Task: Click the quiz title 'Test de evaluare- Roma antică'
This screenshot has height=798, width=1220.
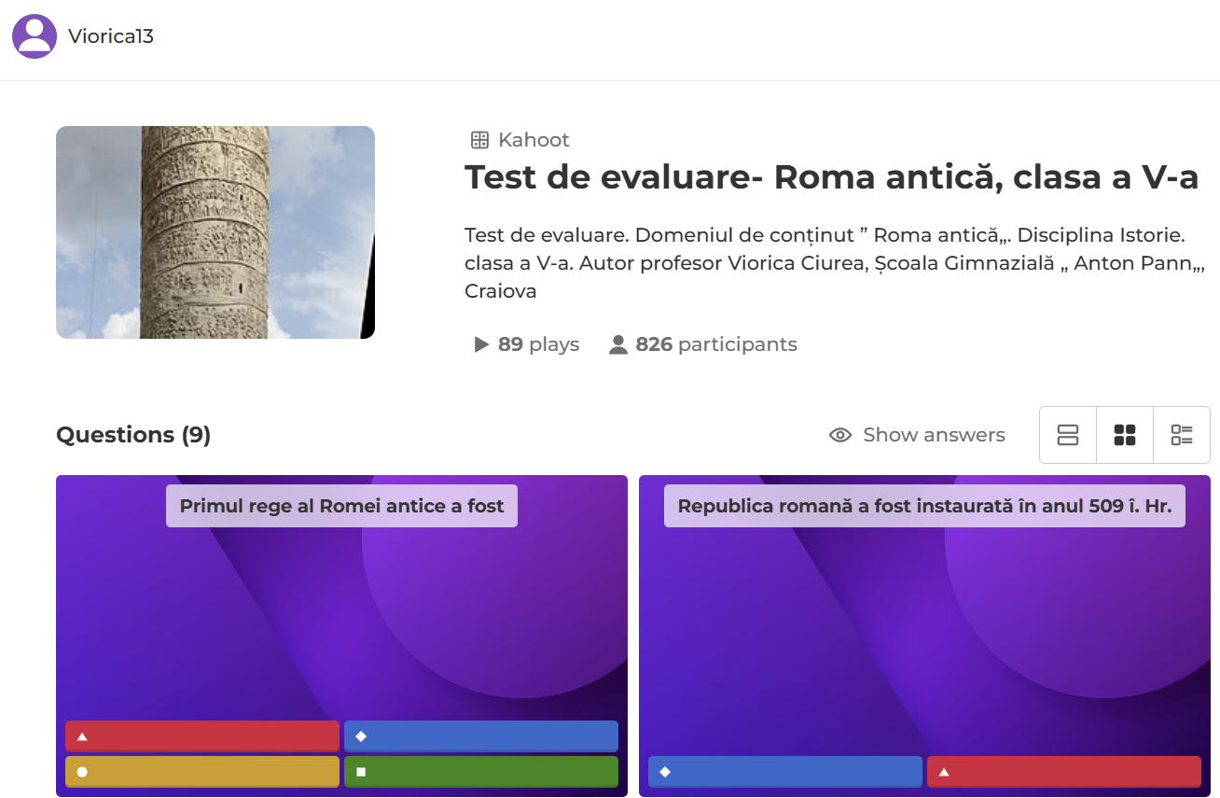Action: click(831, 177)
